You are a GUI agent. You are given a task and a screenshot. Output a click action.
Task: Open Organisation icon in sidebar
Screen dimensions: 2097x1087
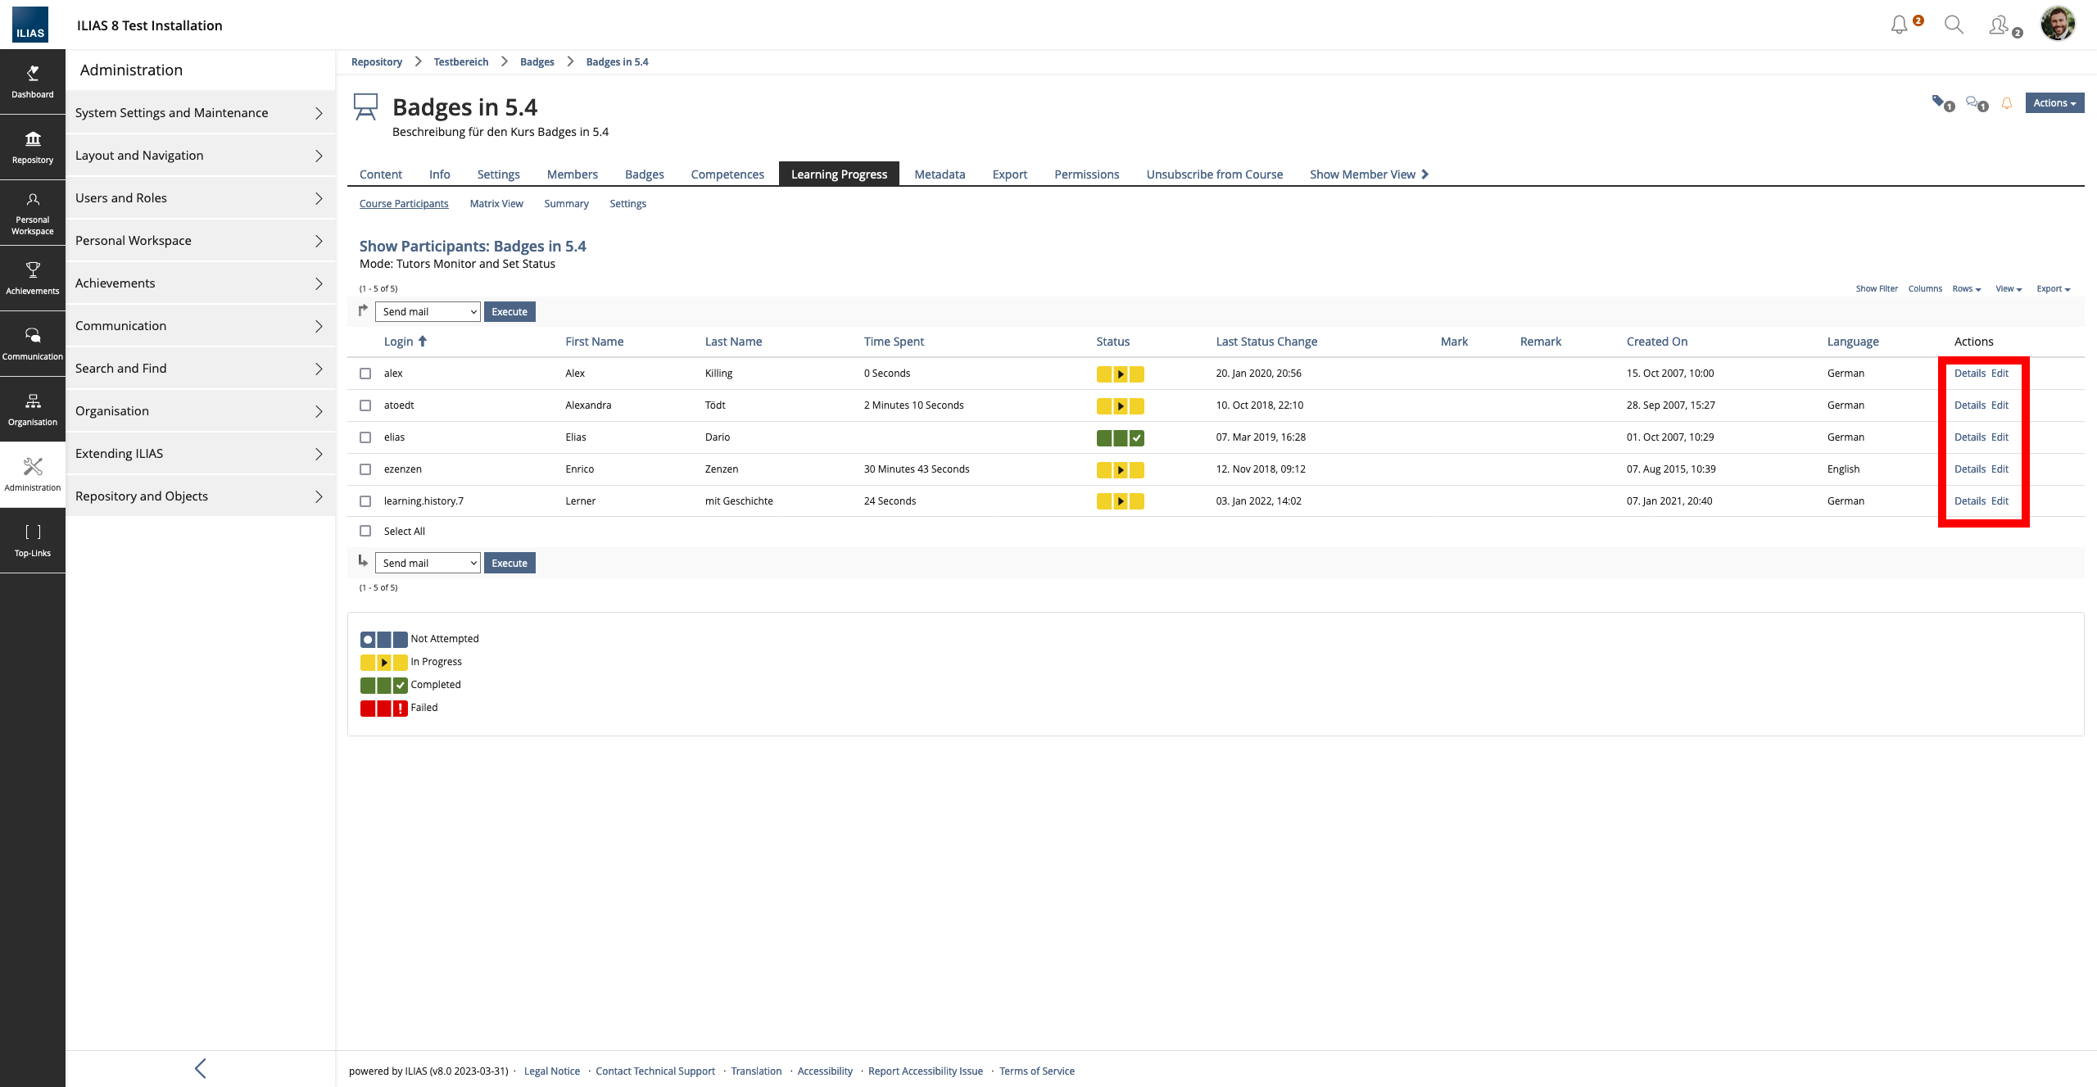pos(33,409)
